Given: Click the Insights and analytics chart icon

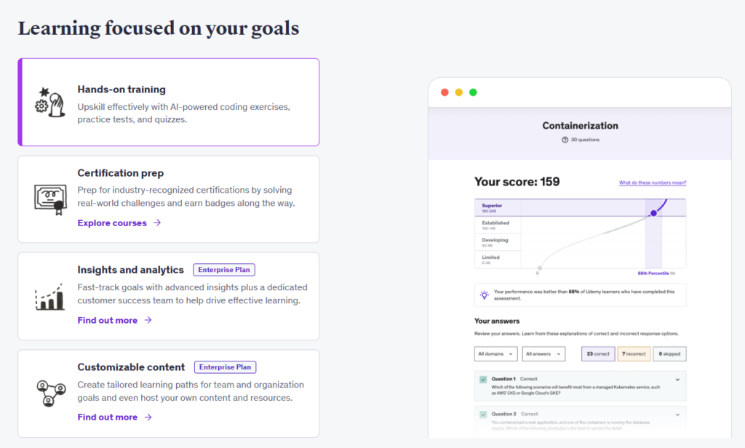Looking at the screenshot, I should 49,296.
